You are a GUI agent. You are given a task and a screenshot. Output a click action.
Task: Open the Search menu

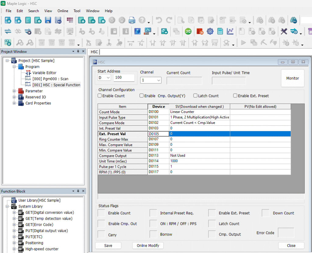[34, 11]
